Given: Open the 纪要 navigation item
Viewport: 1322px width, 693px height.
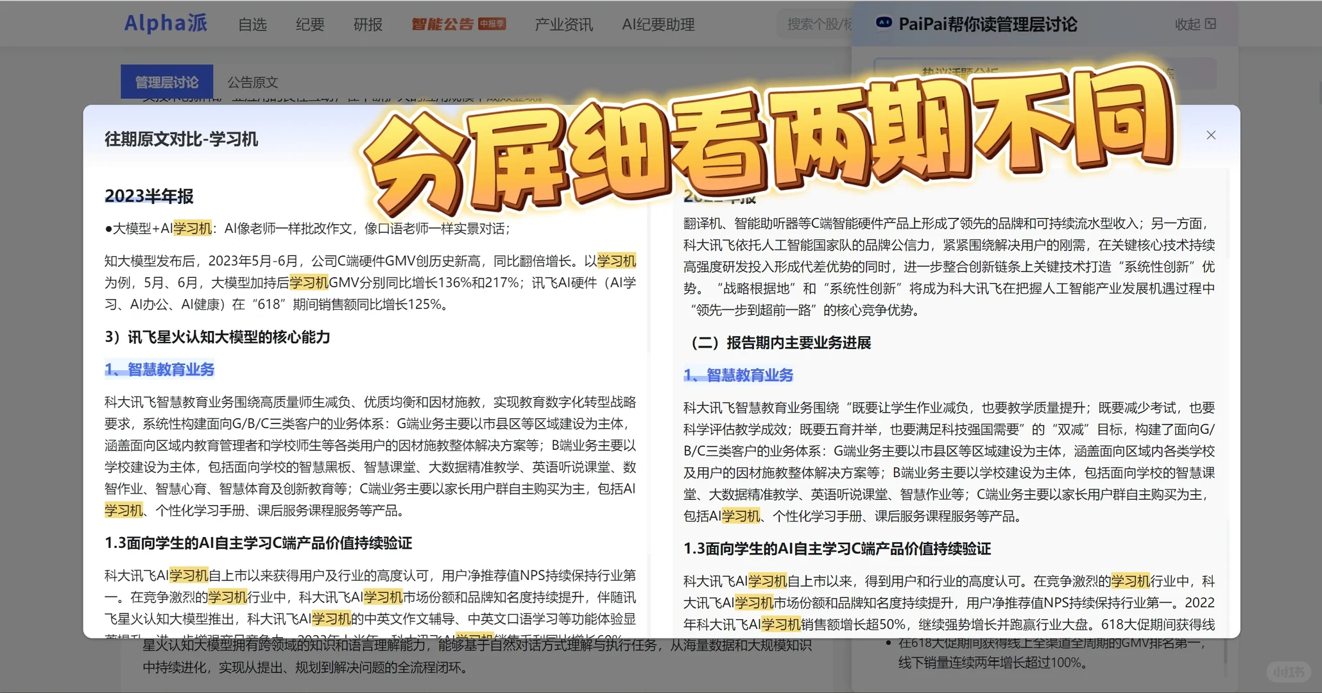Looking at the screenshot, I should [x=309, y=24].
